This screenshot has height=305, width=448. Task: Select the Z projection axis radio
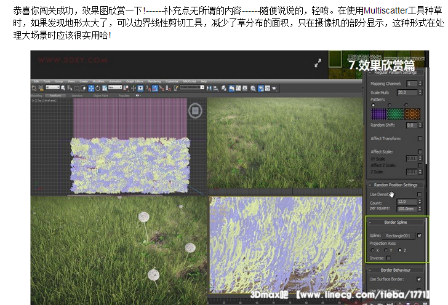coord(400,250)
